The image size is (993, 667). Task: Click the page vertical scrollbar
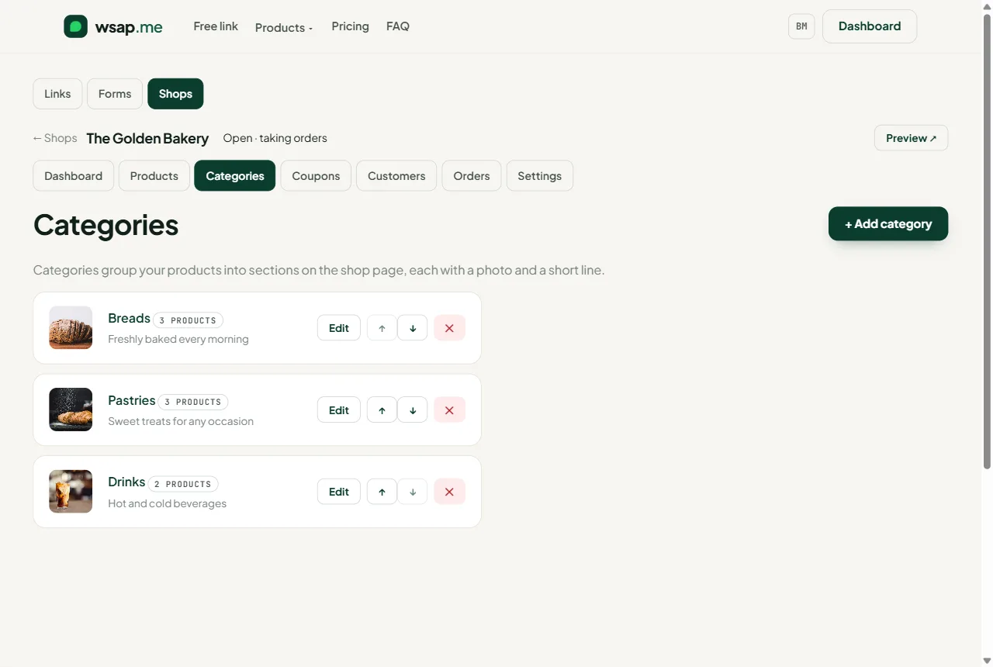pyautogui.click(x=987, y=241)
